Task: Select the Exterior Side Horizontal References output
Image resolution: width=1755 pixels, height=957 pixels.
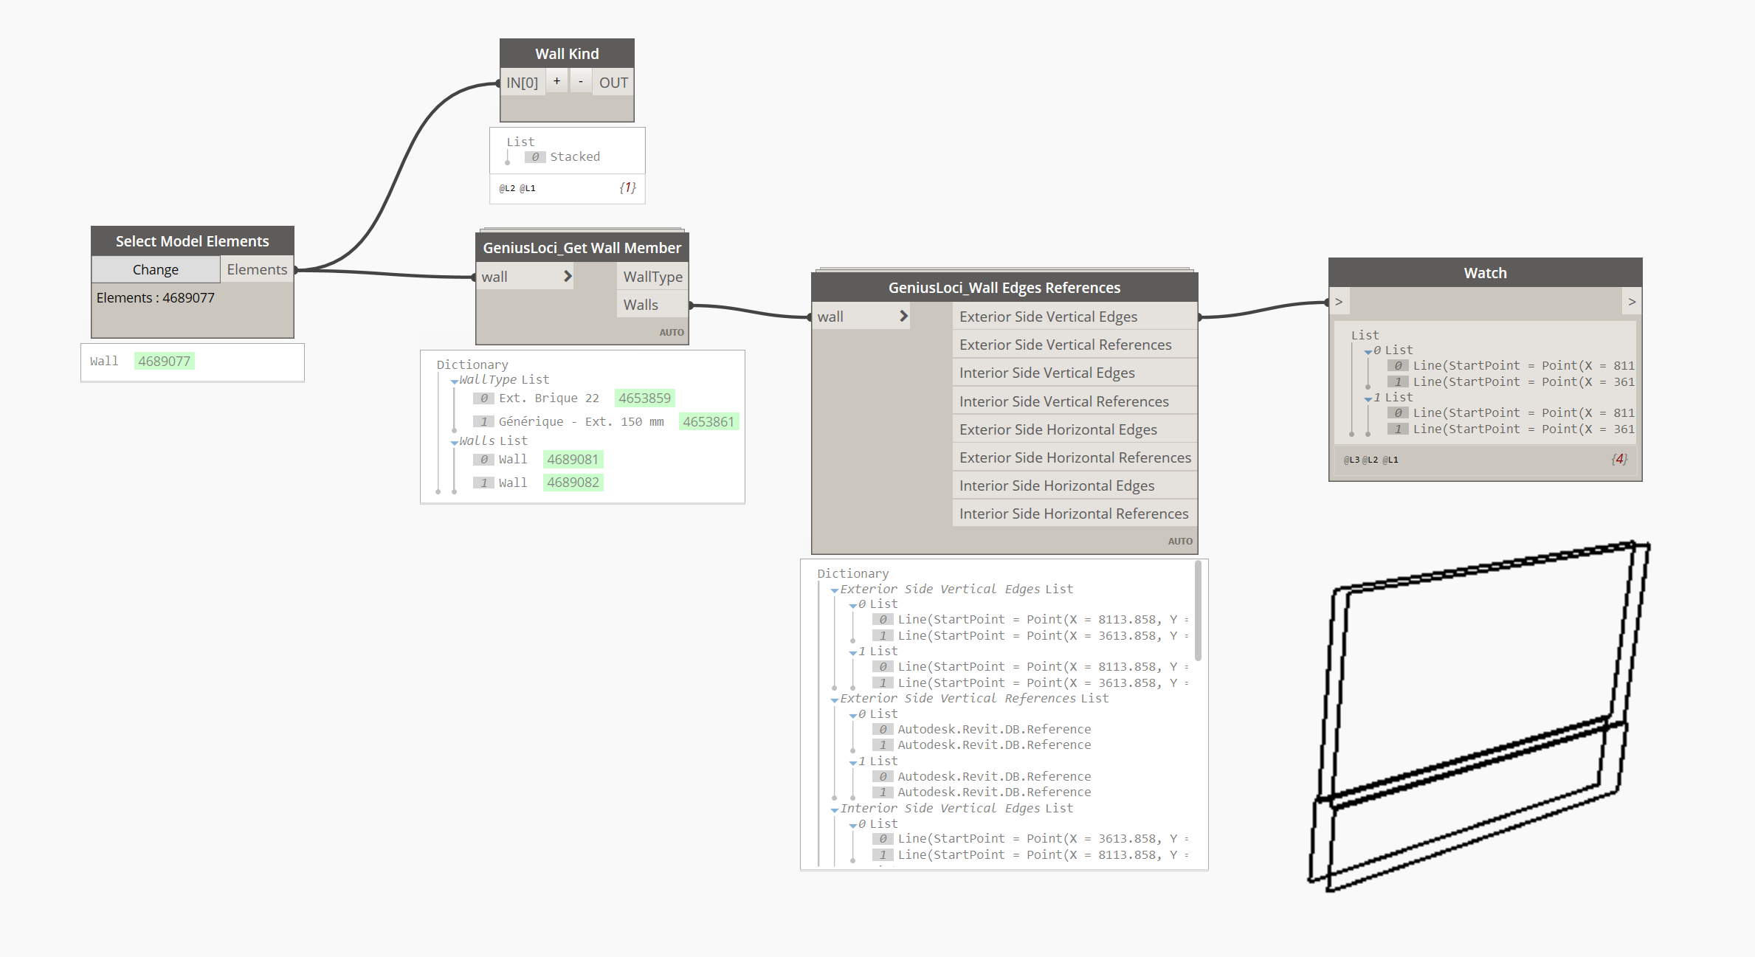Action: [1074, 457]
